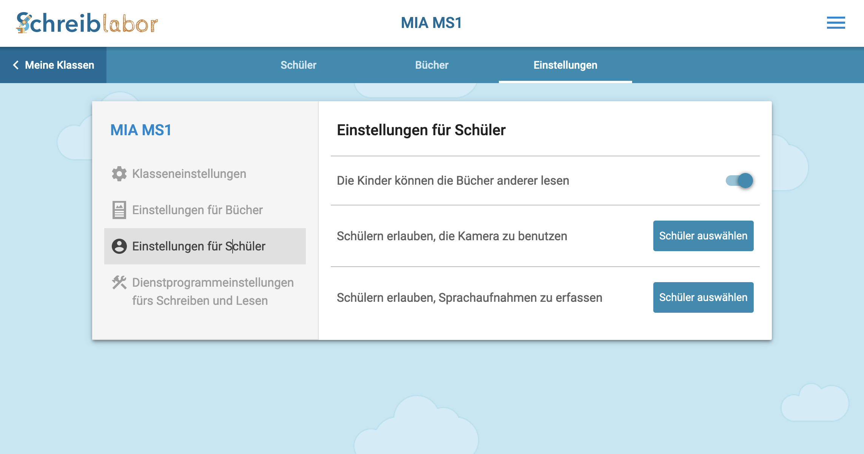Click the MIA MS1 title in header
Viewport: 864px width, 454px height.
click(x=431, y=23)
